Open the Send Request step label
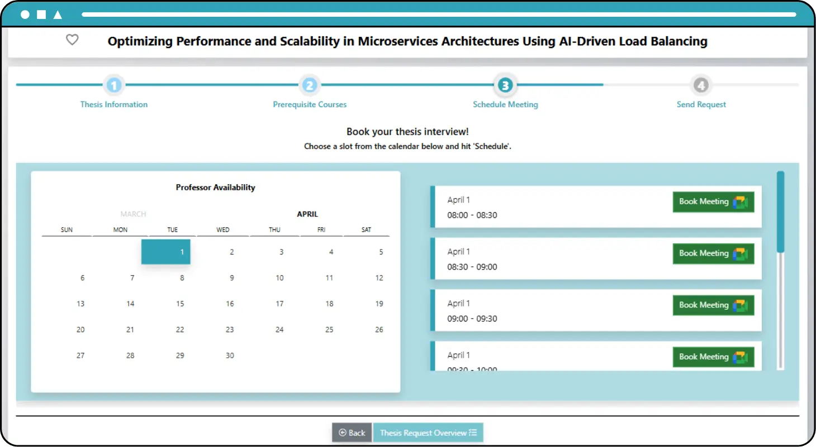The height and width of the screenshot is (447, 816). (701, 104)
